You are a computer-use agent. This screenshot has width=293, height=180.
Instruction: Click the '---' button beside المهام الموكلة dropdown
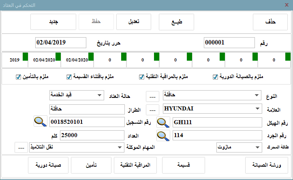(x=21, y=148)
